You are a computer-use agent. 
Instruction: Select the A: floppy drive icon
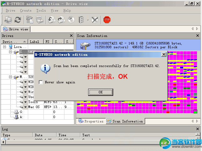[x=16, y=117]
